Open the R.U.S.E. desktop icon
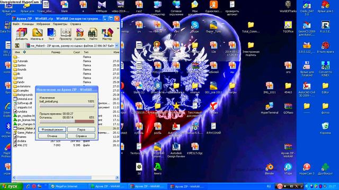Image resolution: width=339 pixels, height=190 pixels. coord(325,27)
